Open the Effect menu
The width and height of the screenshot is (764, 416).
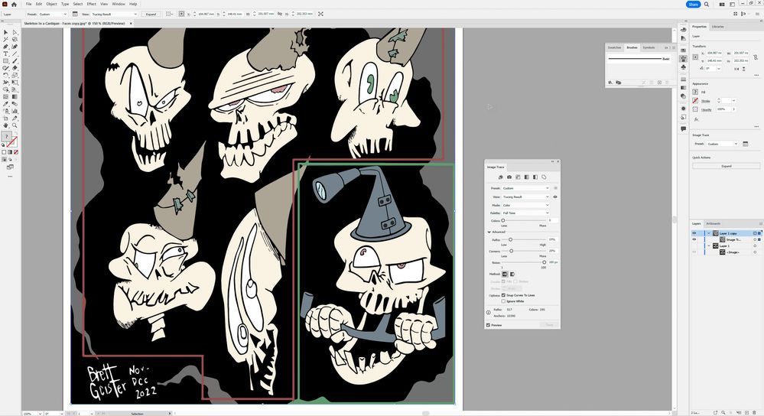tap(91, 4)
